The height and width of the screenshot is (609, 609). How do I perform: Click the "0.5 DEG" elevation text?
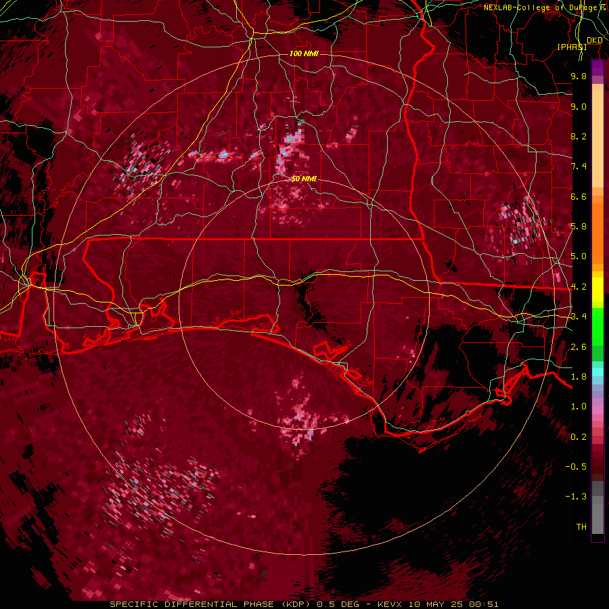click(x=338, y=604)
